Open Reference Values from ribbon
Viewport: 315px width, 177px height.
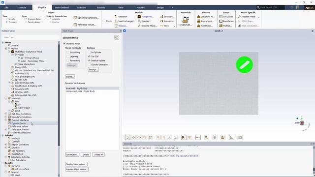point(85,25)
